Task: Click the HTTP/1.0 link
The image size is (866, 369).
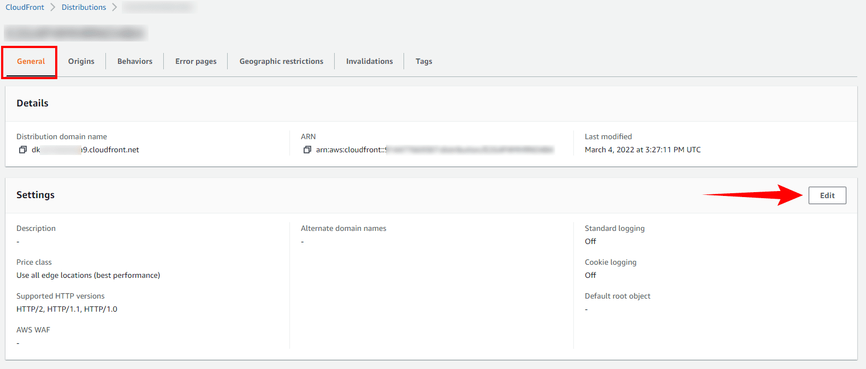Action: click(x=100, y=309)
